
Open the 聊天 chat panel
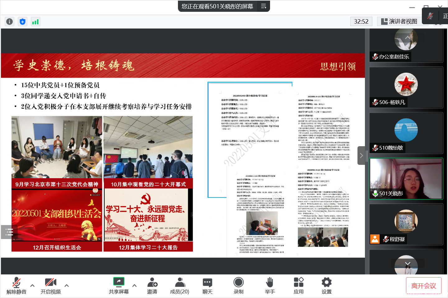207,286
